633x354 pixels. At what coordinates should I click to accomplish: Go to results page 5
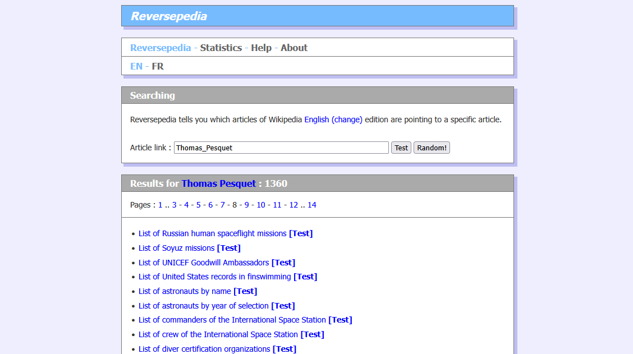coord(198,205)
